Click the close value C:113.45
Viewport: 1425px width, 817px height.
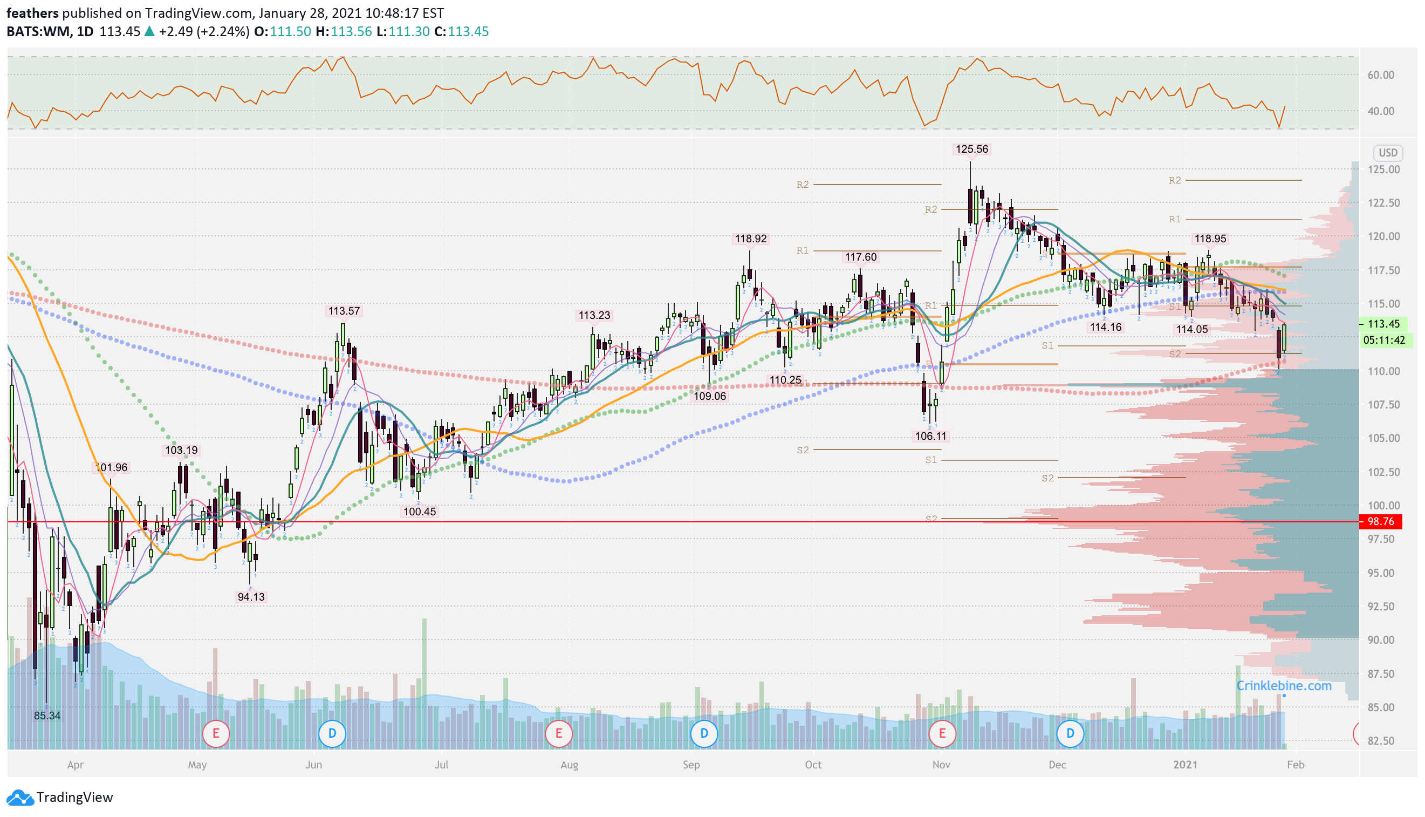tap(461, 31)
